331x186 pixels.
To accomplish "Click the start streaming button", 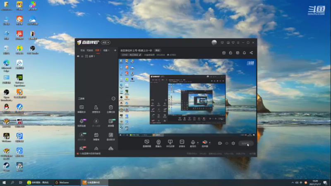I will pos(246,143).
